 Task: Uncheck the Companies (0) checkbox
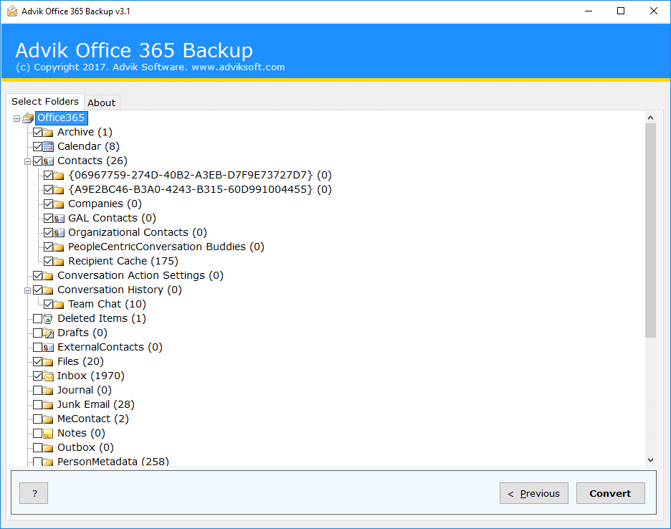click(x=48, y=204)
